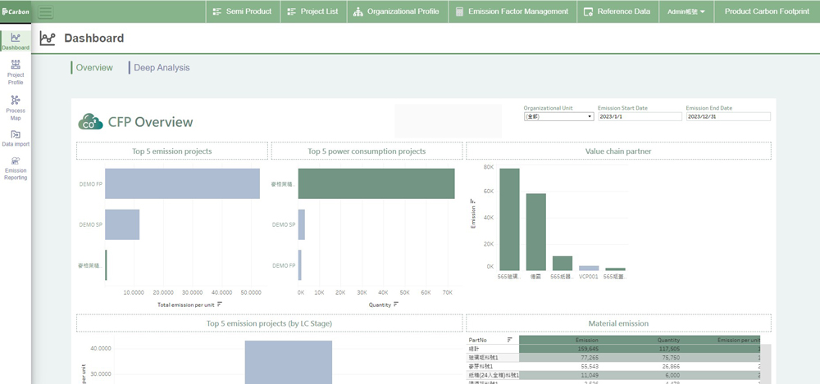Screen dimensions: 820x384
Task: Navigate to Emission Factor Management
Action: coord(511,11)
